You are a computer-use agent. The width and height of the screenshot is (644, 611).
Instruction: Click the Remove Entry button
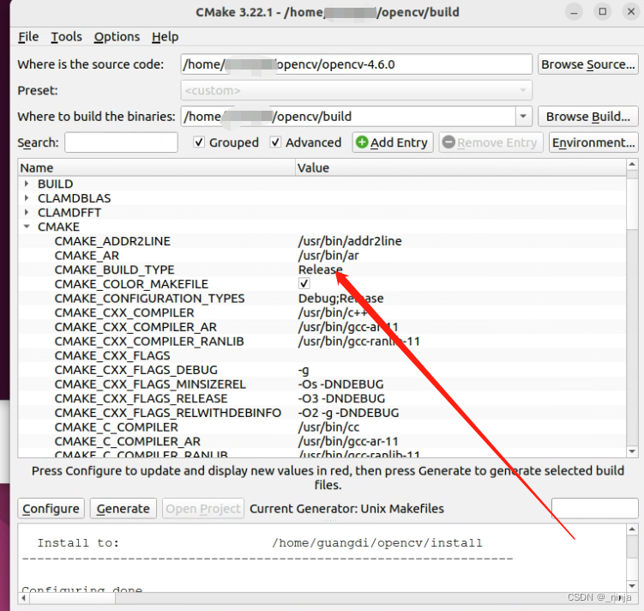pos(491,142)
